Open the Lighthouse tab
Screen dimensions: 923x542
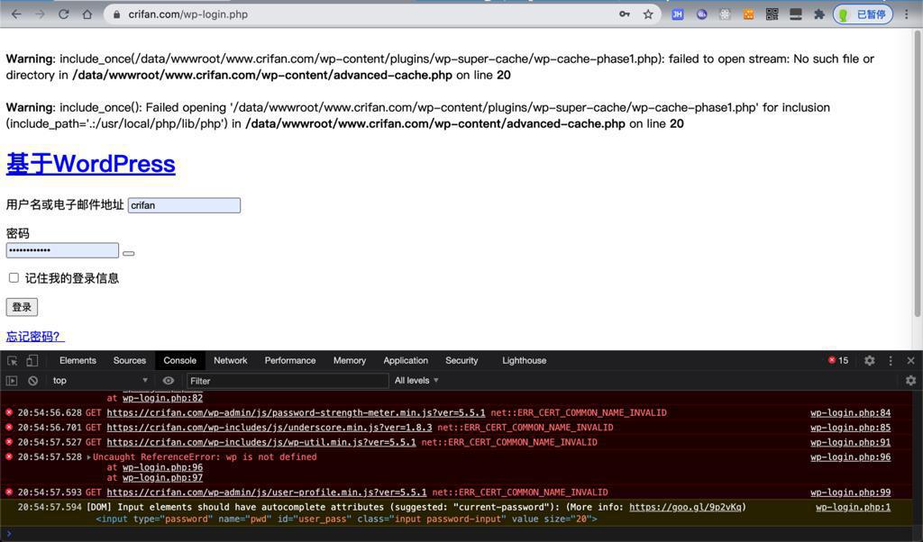point(525,360)
